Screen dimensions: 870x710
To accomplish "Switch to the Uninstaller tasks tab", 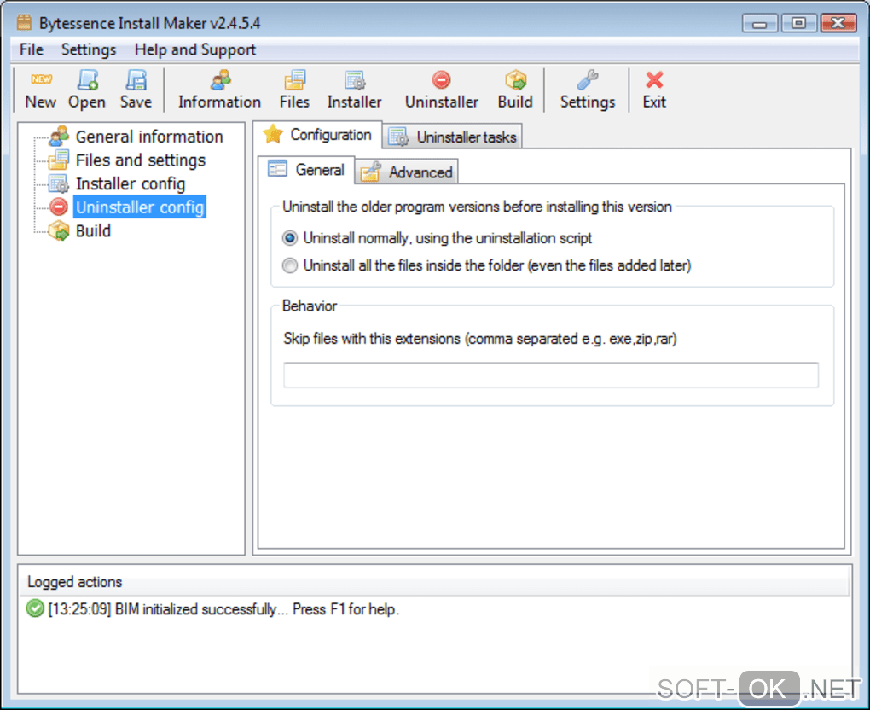I will [453, 137].
